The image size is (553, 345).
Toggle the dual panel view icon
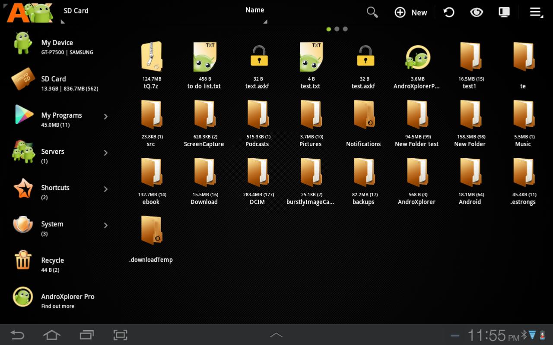(x=504, y=12)
